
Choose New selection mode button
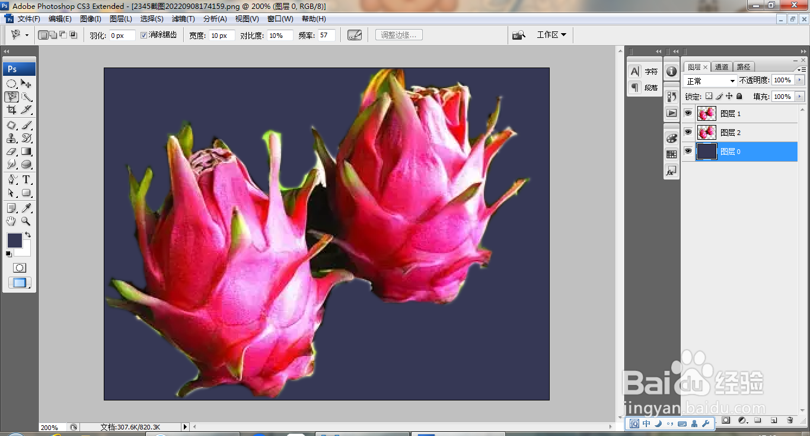tap(43, 35)
